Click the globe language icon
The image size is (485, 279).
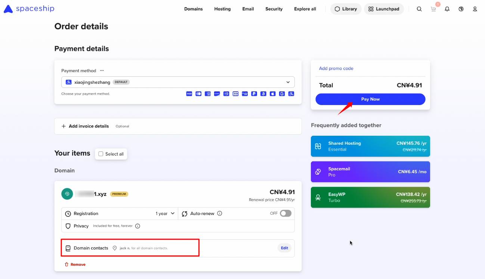[461, 9]
